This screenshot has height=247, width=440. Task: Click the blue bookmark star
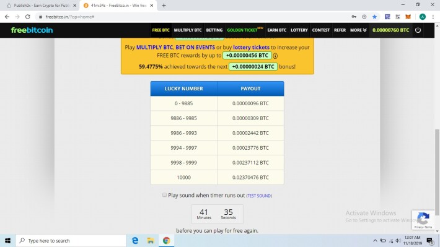pyautogui.click(x=374, y=17)
